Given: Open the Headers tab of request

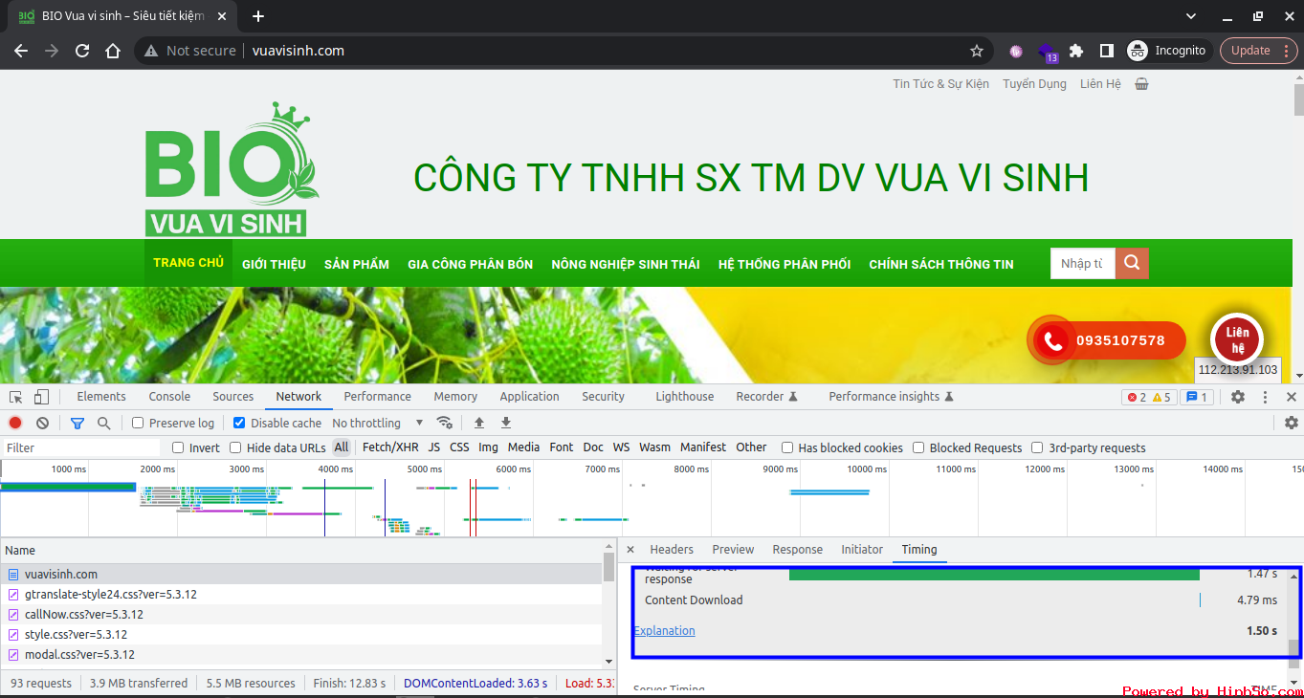Looking at the screenshot, I should (x=672, y=550).
